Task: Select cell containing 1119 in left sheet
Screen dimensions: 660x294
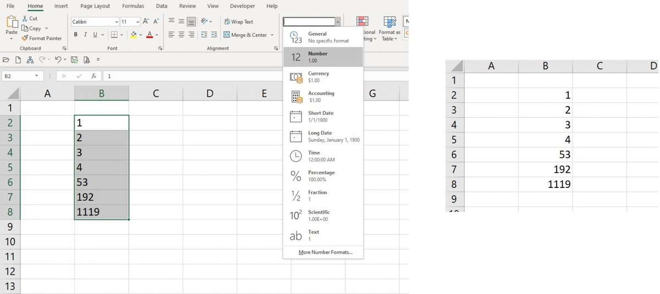Action: tap(102, 212)
